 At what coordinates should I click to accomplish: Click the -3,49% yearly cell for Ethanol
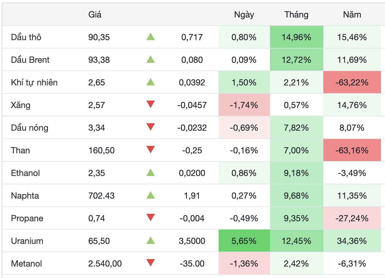352,173
